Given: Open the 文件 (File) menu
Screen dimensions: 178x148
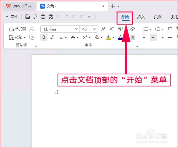Looking at the screenshot, I should point(12,17).
